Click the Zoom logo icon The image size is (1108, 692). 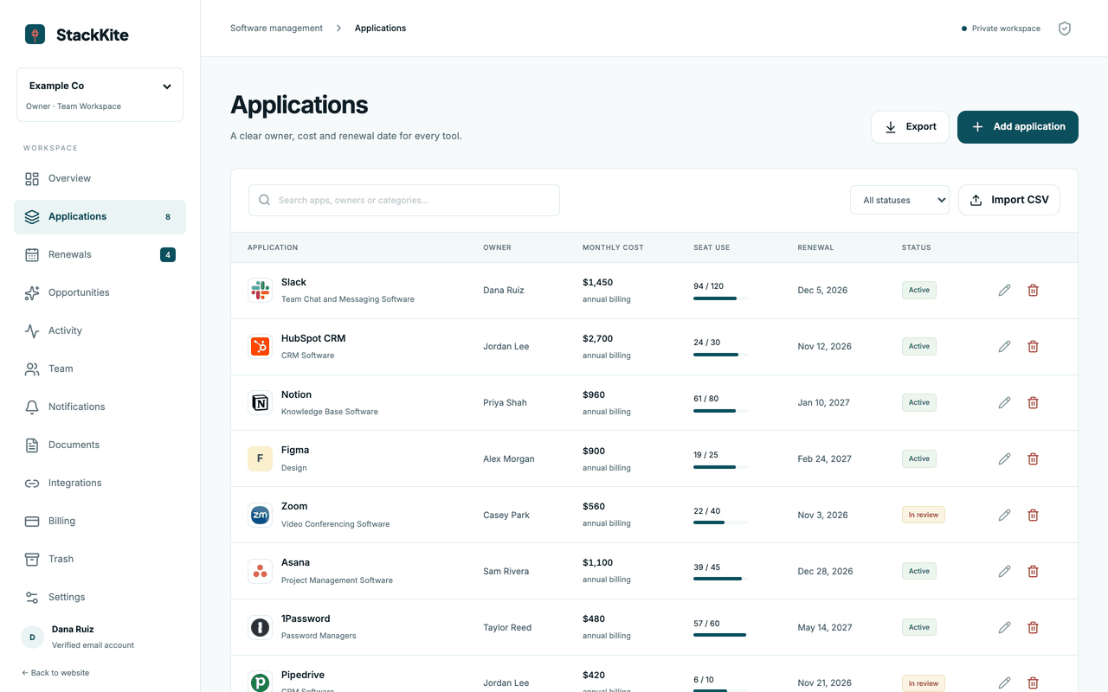pyautogui.click(x=260, y=516)
